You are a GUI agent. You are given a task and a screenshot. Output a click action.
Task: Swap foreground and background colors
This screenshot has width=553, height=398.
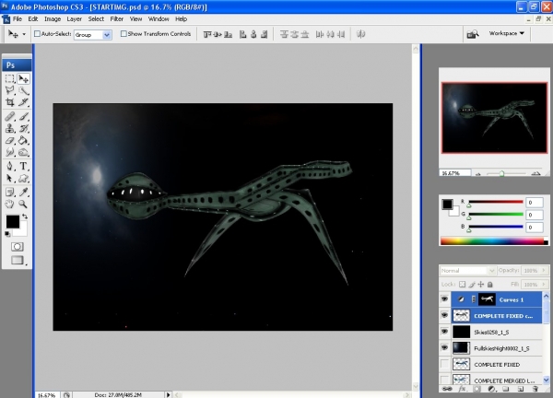point(25,217)
